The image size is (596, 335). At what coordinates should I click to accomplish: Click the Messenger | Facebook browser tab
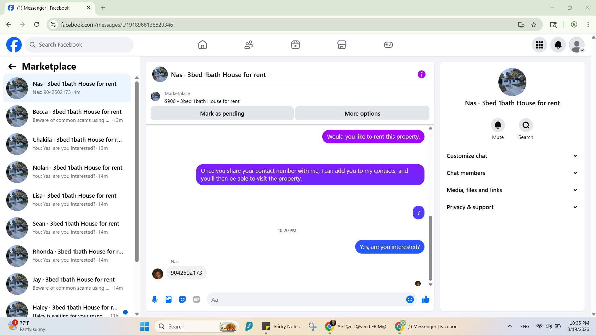[x=50, y=8]
